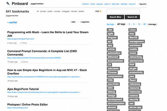Filter bookmarks by private

(x=43, y=11)
